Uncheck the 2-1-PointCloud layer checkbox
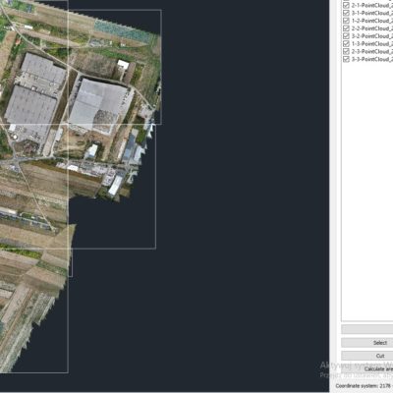 pos(346,5)
